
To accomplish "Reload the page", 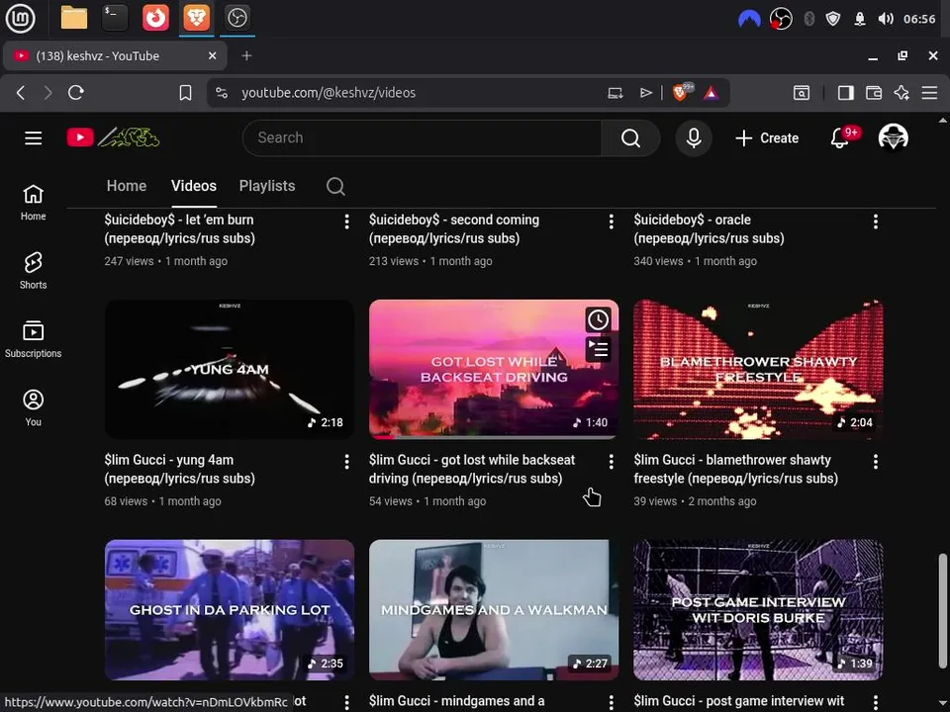I will click(x=76, y=93).
